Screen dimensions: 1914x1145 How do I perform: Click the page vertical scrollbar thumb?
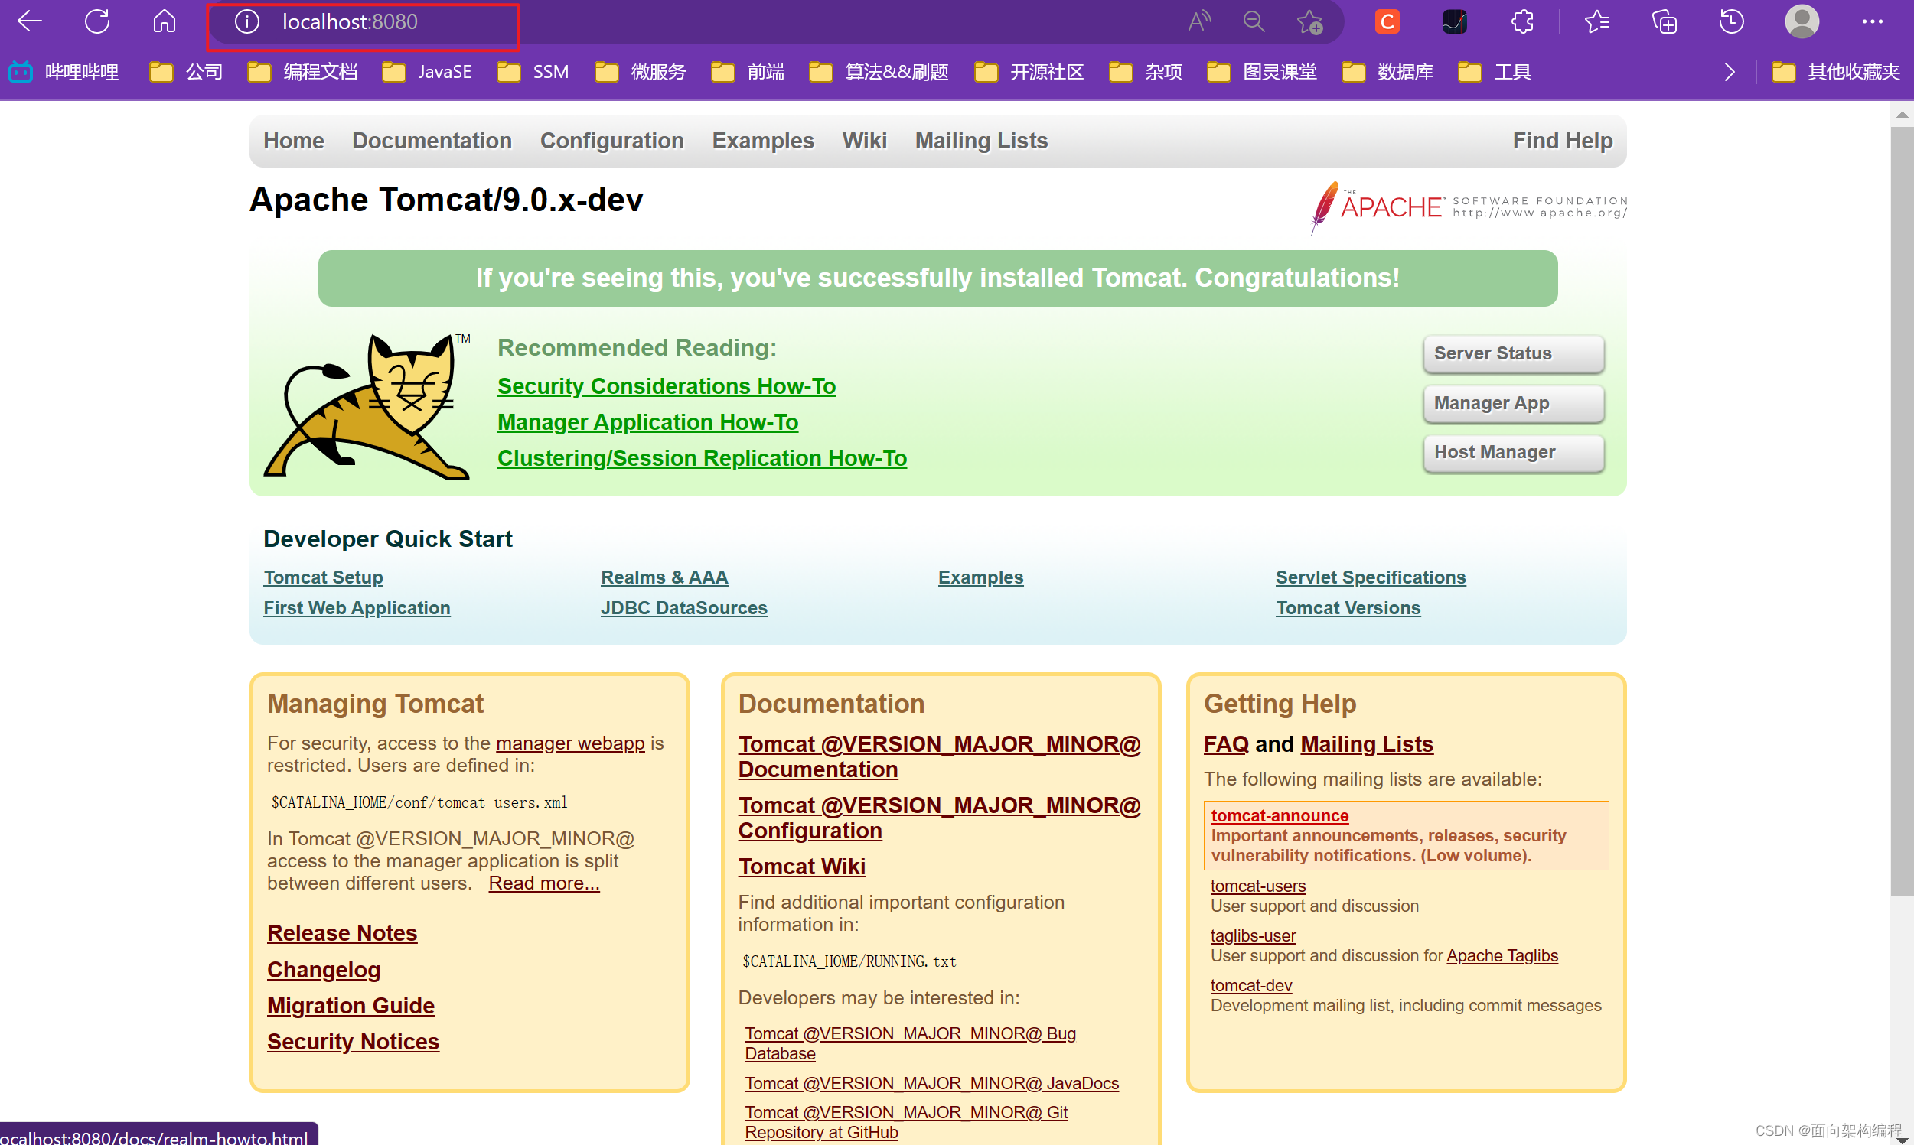click(1901, 511)
